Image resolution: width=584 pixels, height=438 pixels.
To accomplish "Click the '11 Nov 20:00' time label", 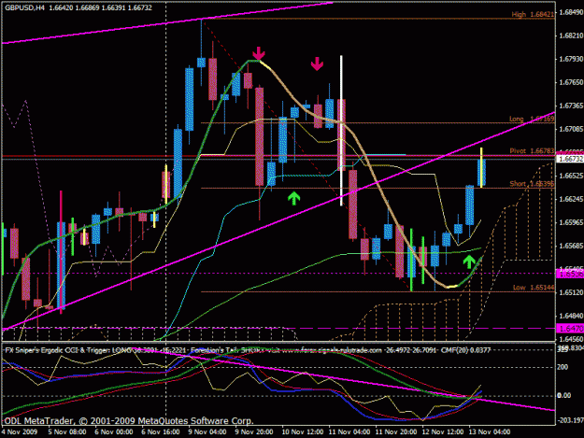I will [396, 432].
